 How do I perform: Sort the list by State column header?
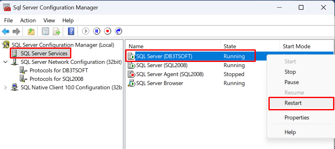click(230, 47)
